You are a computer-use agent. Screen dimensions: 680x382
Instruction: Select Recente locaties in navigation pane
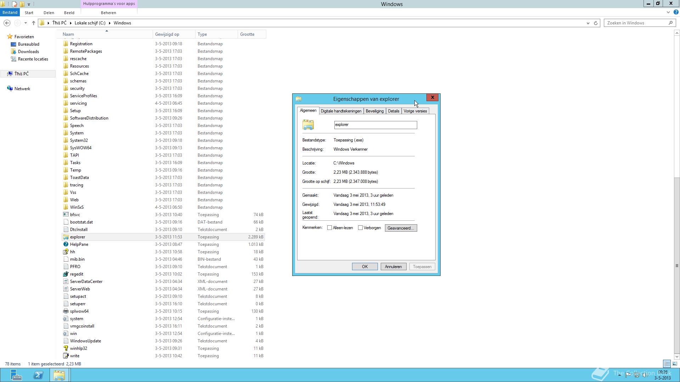tap(33, 59)
